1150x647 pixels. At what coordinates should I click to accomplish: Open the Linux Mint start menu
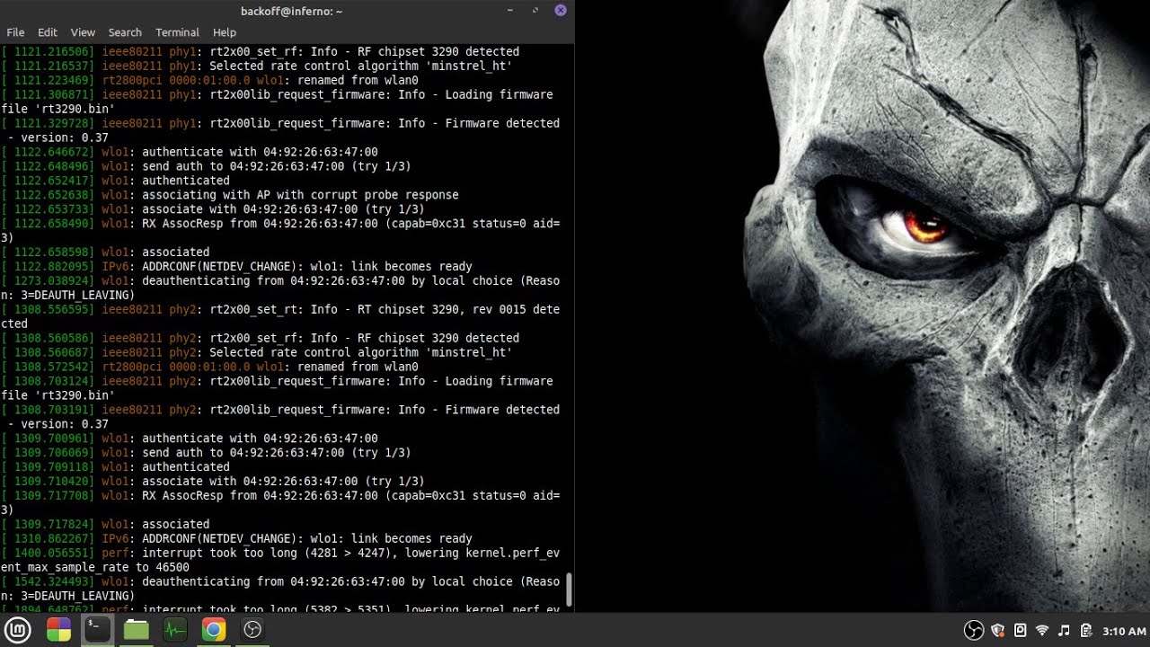(18, 630)
